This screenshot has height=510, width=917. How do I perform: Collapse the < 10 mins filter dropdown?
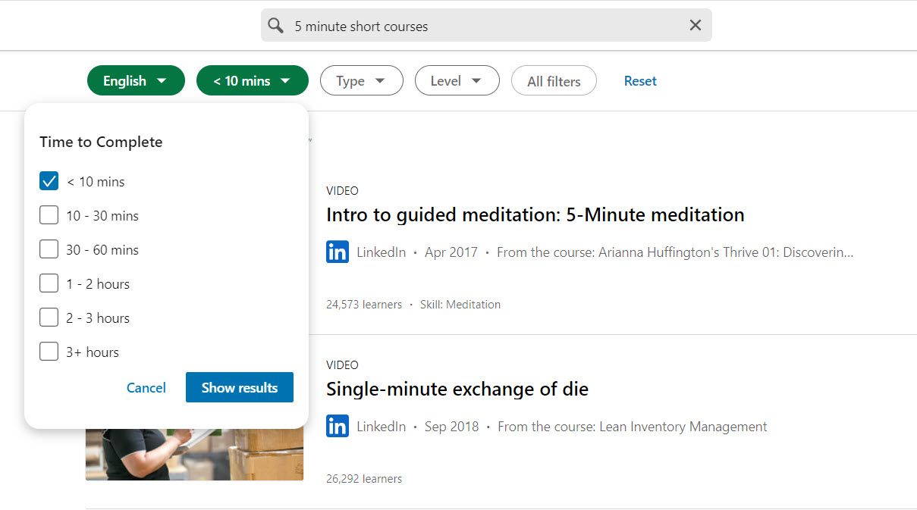(x=252, y=80)
